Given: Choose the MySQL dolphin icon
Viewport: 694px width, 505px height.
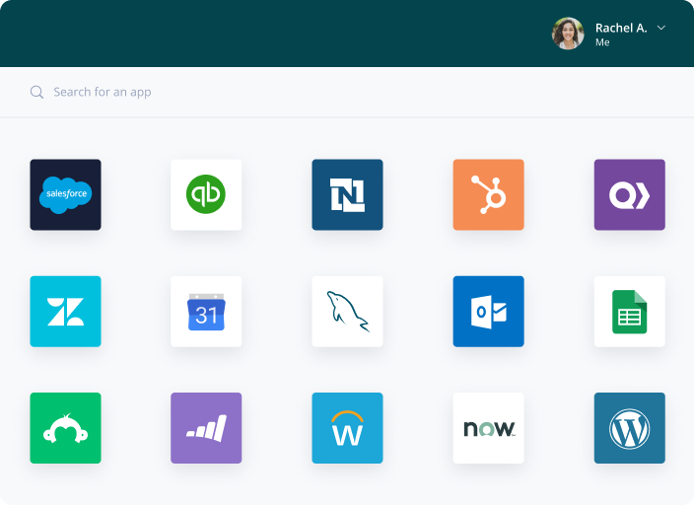Looking at the screenshot, I should 347,311.
